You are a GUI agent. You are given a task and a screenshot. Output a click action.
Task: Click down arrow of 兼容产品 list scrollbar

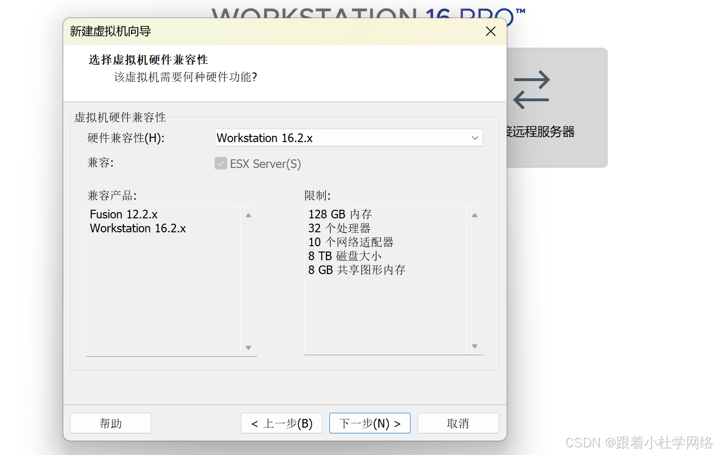pyautogui.click(x=248, y=347)
